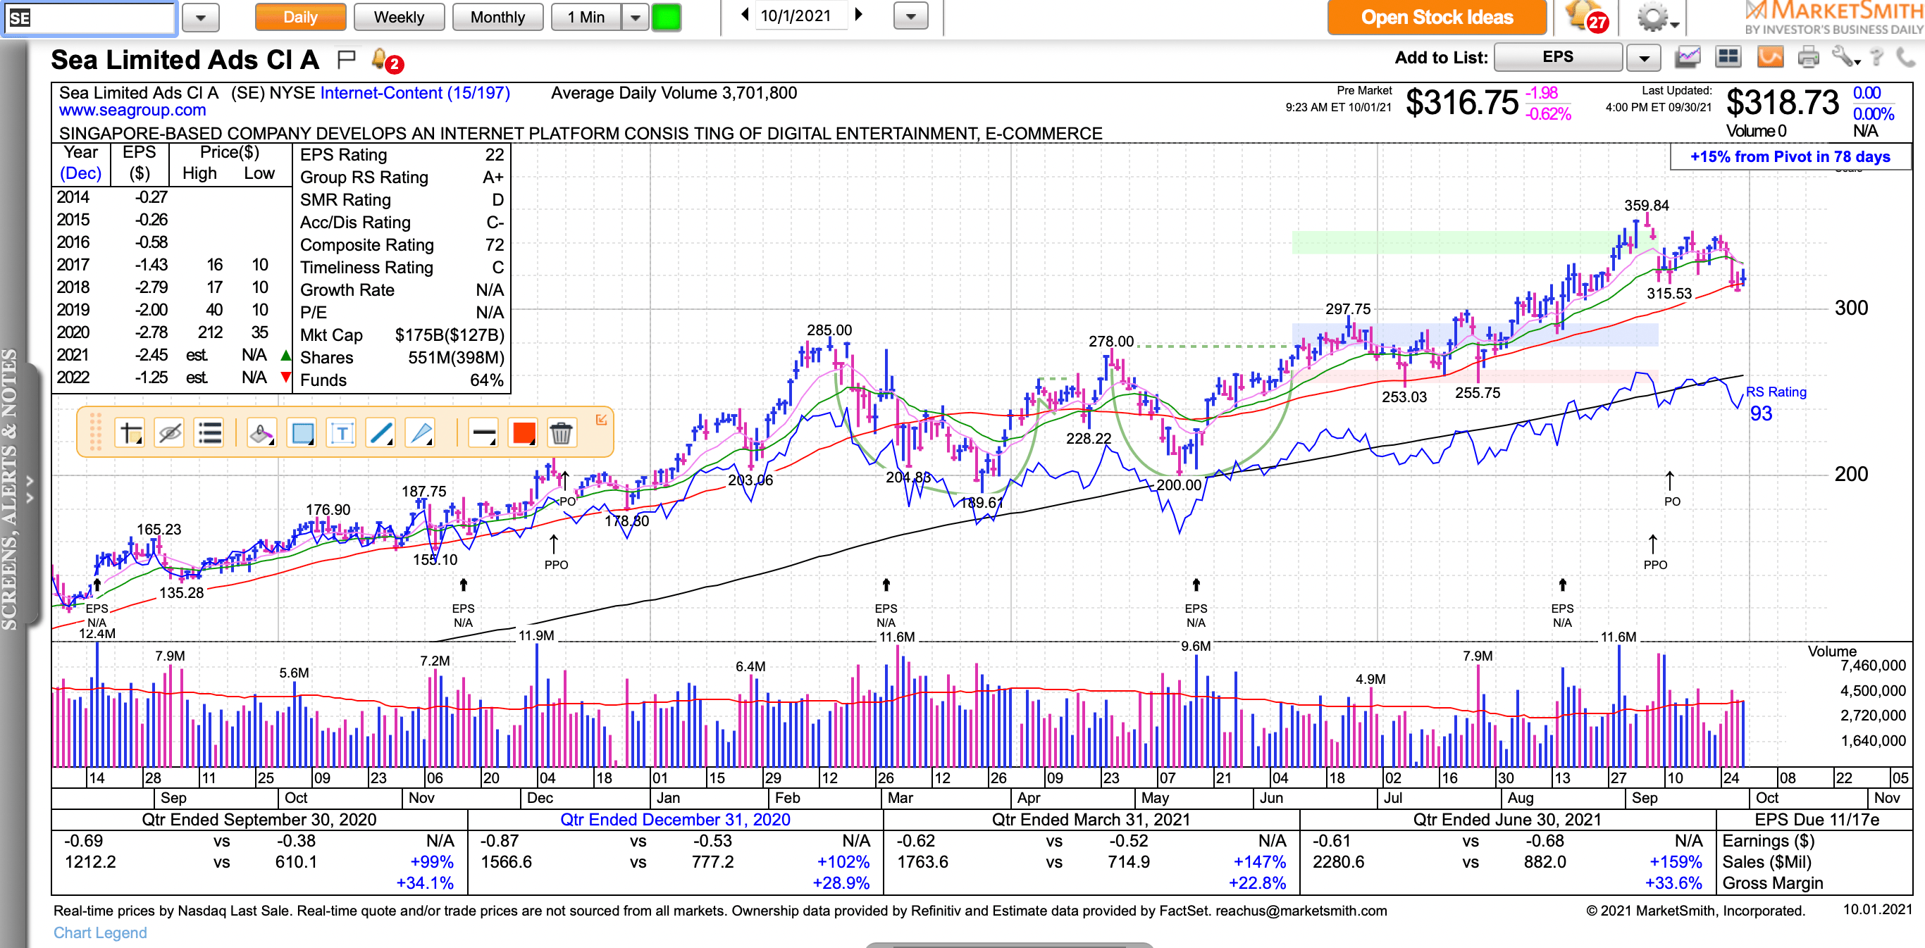Go to previous date arrow
1925x948 pixels.
coord(744,14)
